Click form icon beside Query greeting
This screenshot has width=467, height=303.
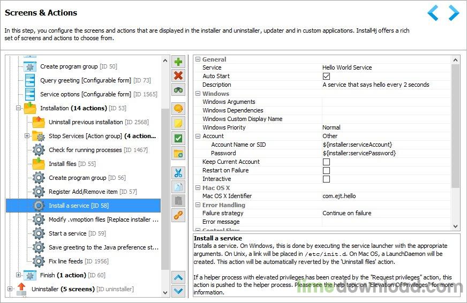tap(30, 80)
